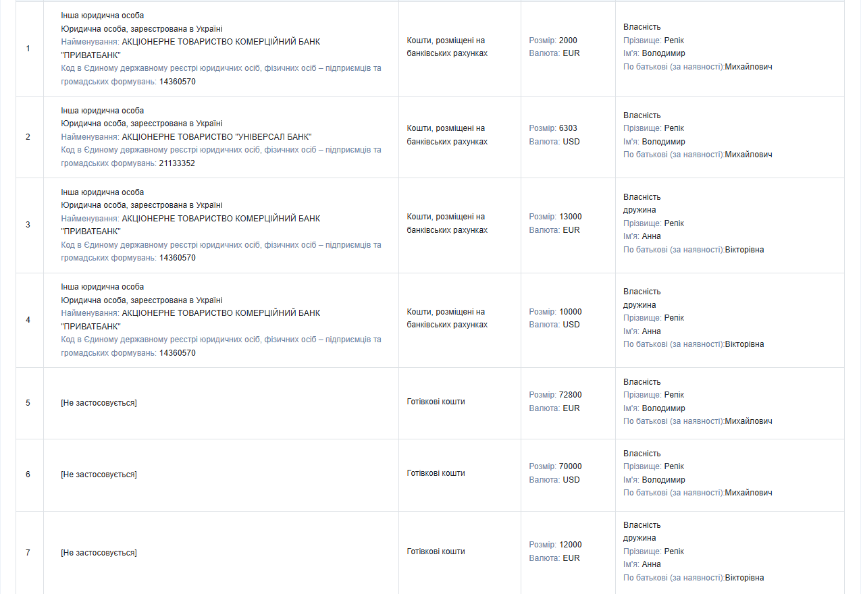The image size is (861, 594).
Task: Click the registry code 21133352
Action: [177, 163]
